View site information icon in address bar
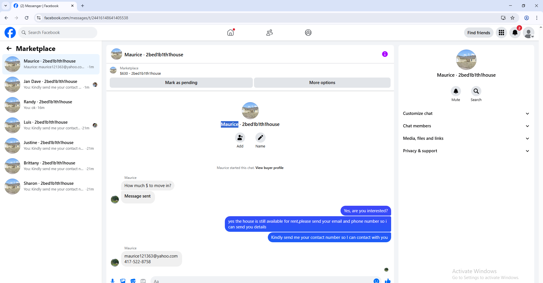This screenshot has width=543, height=283. [x=39, y=18]
